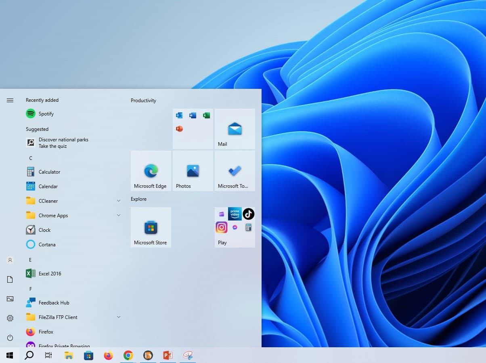This screenshot has height=363, width=486.
Task: Open Settings from the Start sidebar
Action: pyautogui.click(x=10, y=318)
